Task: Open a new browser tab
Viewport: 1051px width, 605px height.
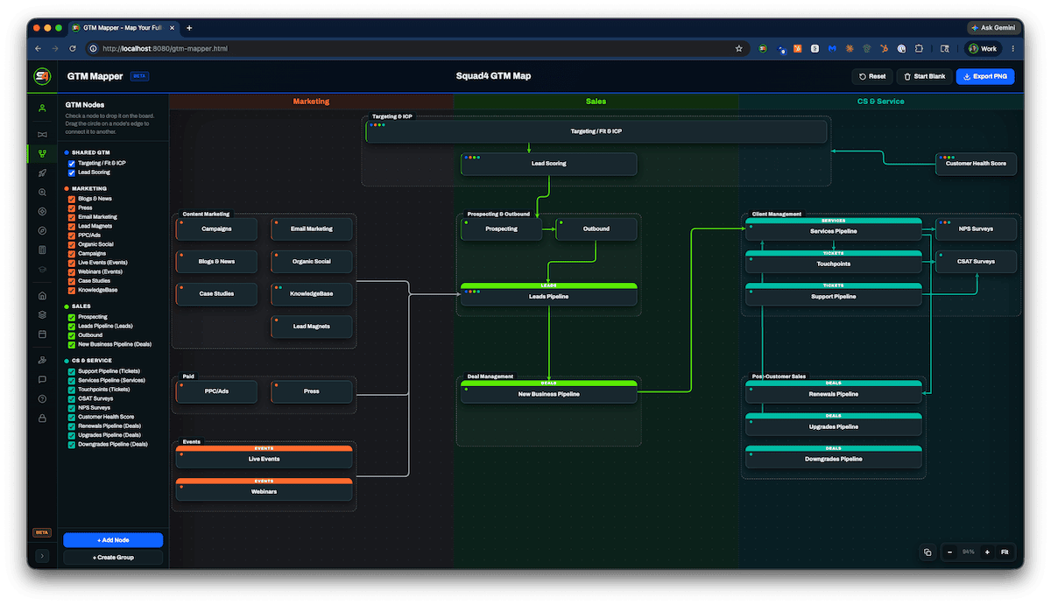Action: tap(189, 28)
